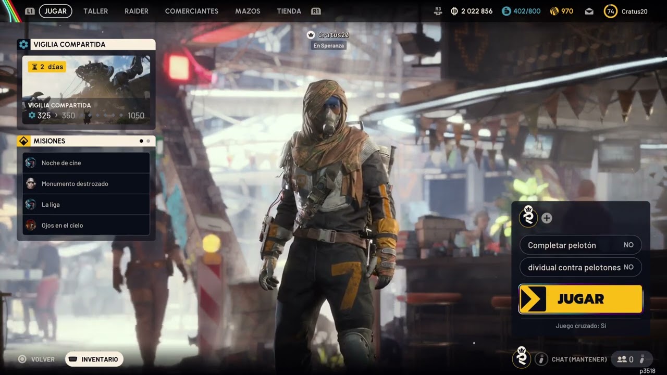Image resolution: width=667 pixels, height=375 pixels.
Task: Open the mail inbox icon
Action: (589, 11)
